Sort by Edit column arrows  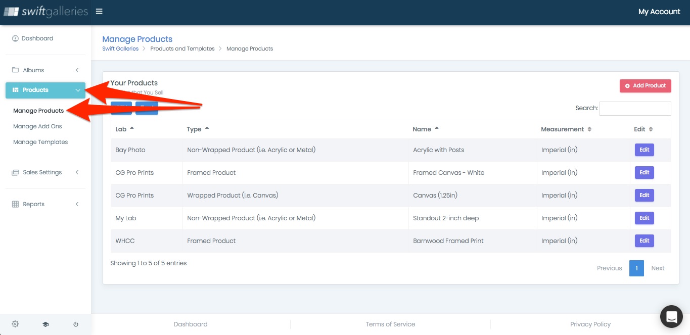(x=651, y=129)
